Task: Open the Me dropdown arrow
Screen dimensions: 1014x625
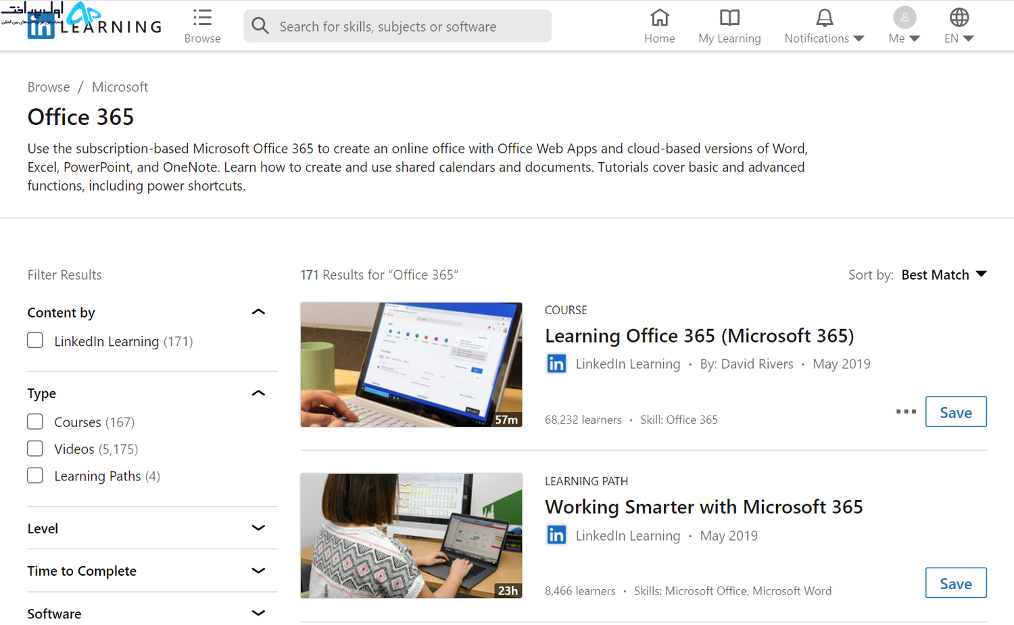Action: (915, 39)
